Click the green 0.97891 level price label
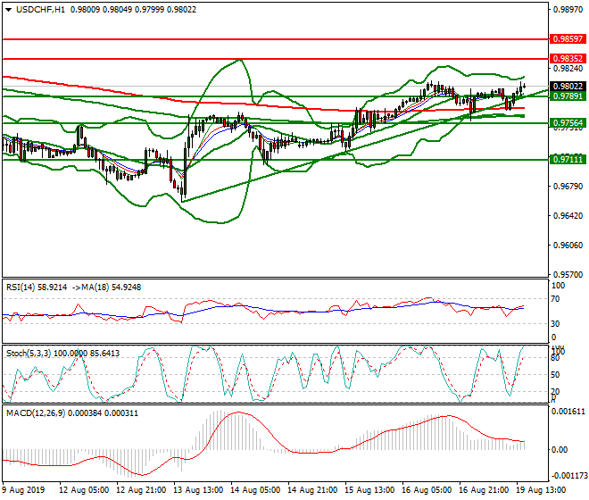Viewport: 589px width, 500px height. pos(568,96)
